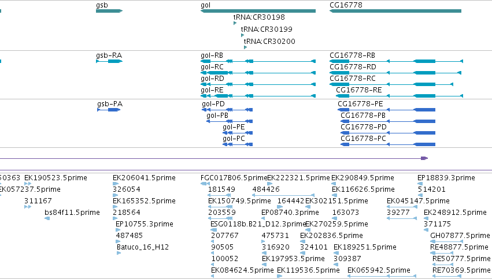Select the gsb-PA protein label
Screen dimensions: 492x279
[x=110, y=104]
